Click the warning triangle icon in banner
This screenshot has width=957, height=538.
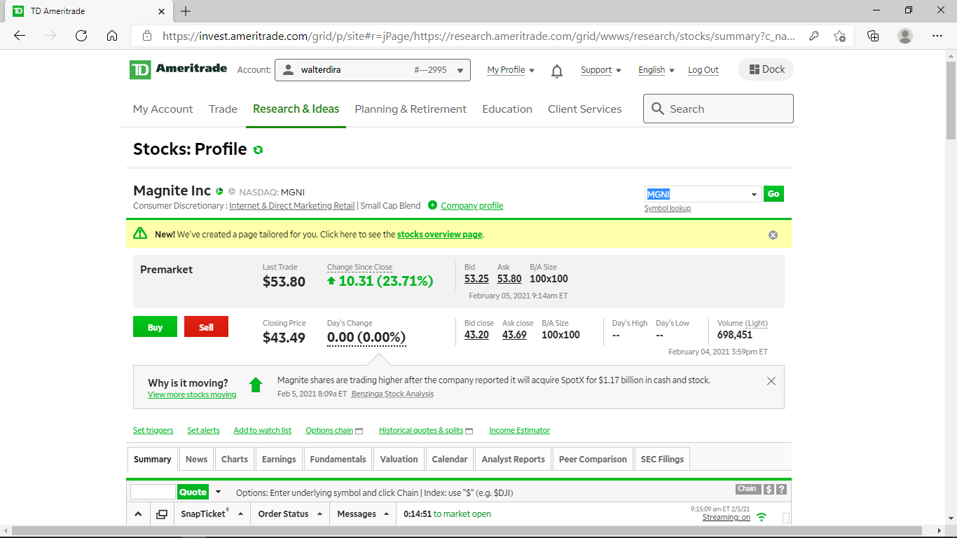click(x=140, y=233)
